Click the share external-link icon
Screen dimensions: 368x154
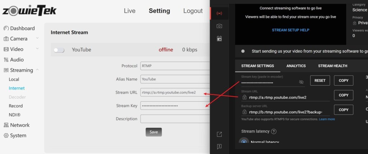point(219,134)
